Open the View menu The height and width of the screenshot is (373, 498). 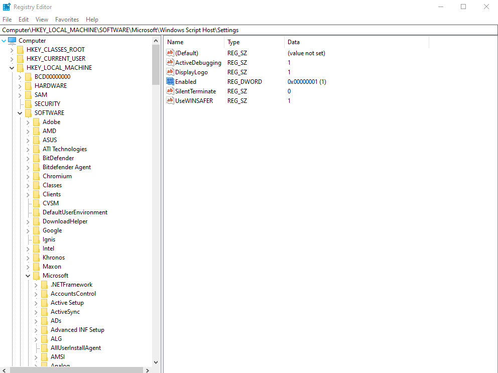[42, 20]
